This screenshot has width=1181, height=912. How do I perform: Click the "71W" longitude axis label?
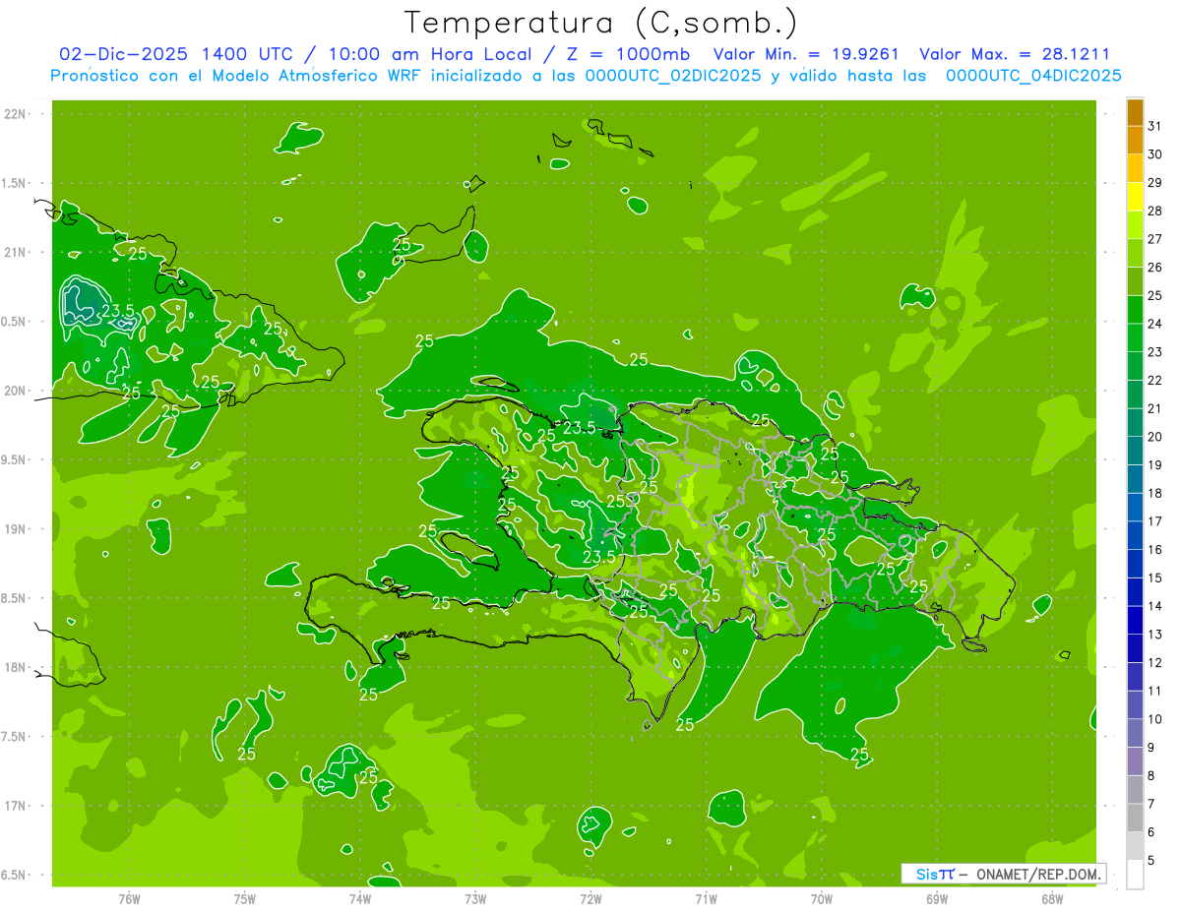click(x=706, y=899)
